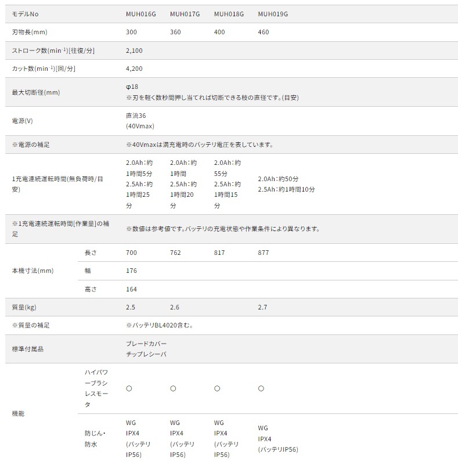Click the チップレシーバ accessory text
Screen dimensions: 458x461
pos(146,354)
